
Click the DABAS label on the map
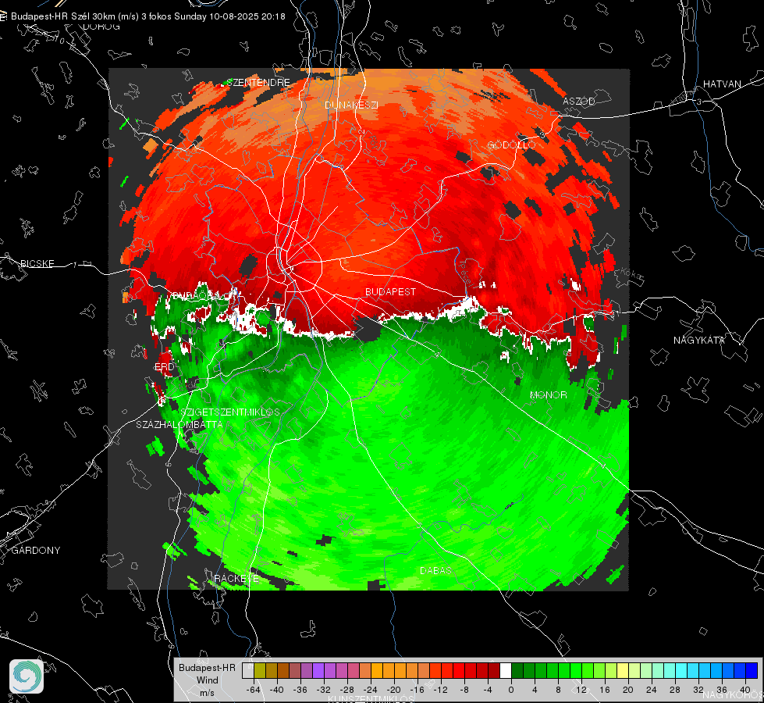(436, 570)
